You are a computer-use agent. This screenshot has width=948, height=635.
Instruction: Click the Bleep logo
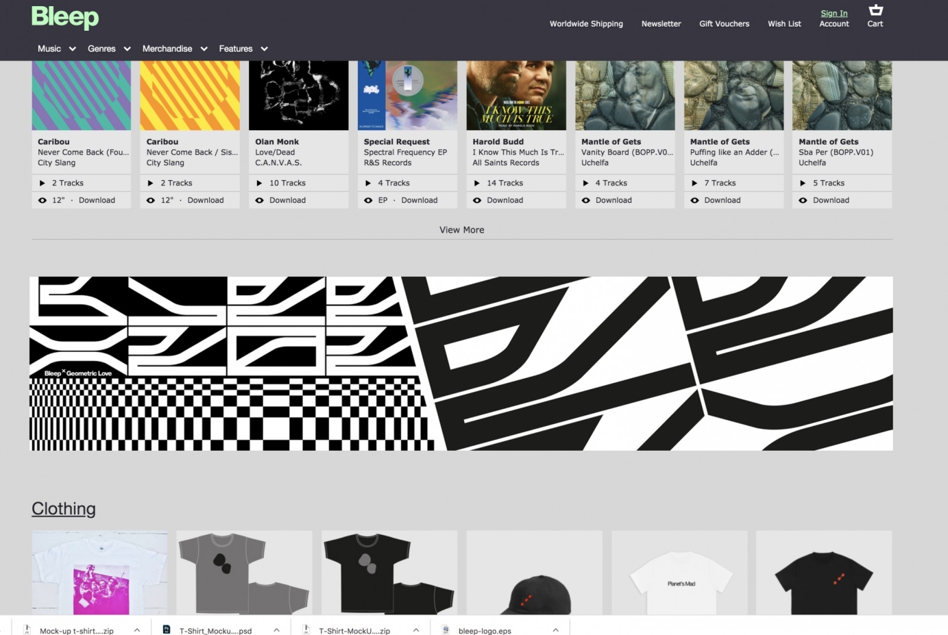pos(65,17)
